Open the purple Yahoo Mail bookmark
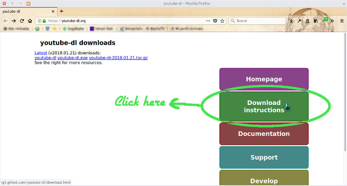This screenshot has height=186, width=347. click(x=101, y=29)
